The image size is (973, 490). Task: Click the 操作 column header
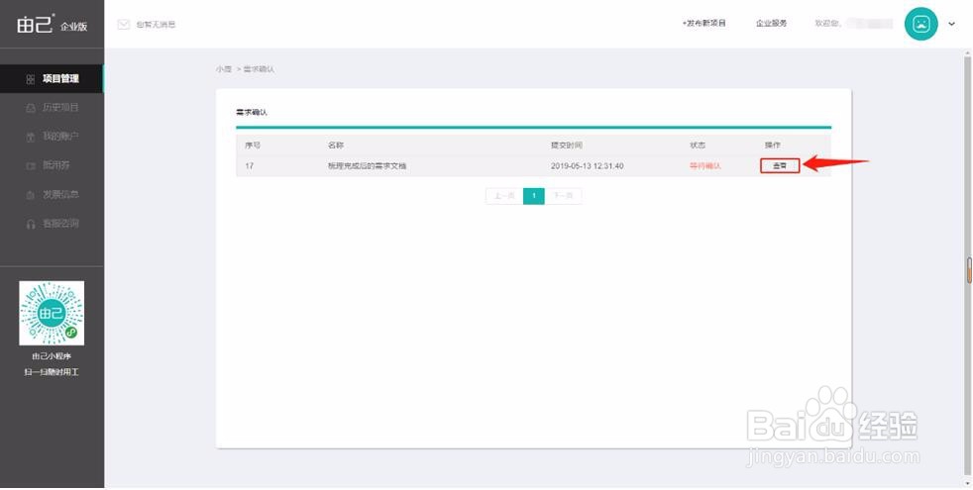click(x=773, y=146)
